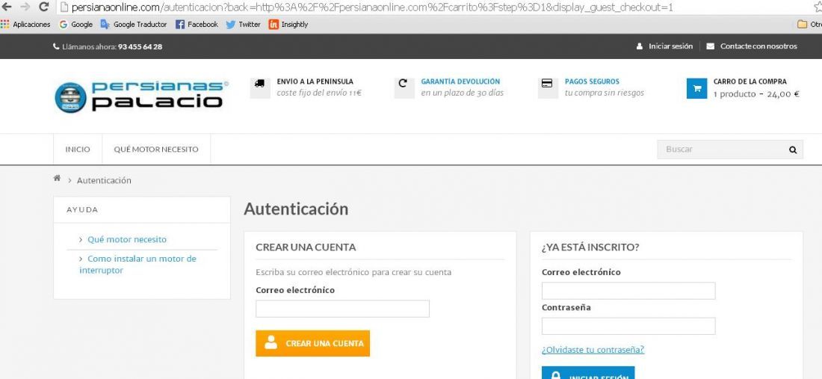Open Qué motor necesito menu item
Viewport: 822px width, 379px height.
[x=156, y=150]
